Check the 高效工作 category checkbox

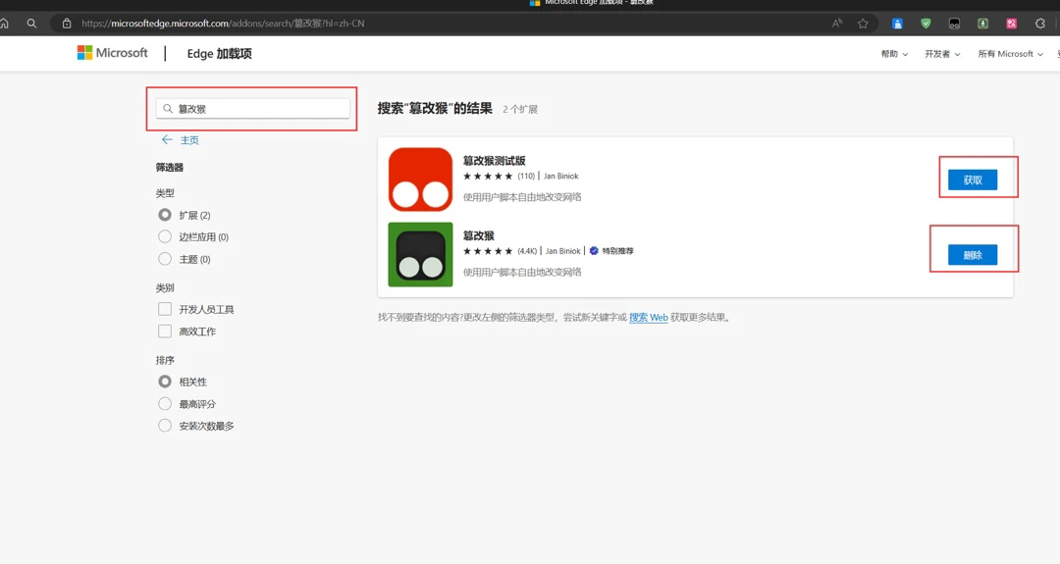pos(165,332)
